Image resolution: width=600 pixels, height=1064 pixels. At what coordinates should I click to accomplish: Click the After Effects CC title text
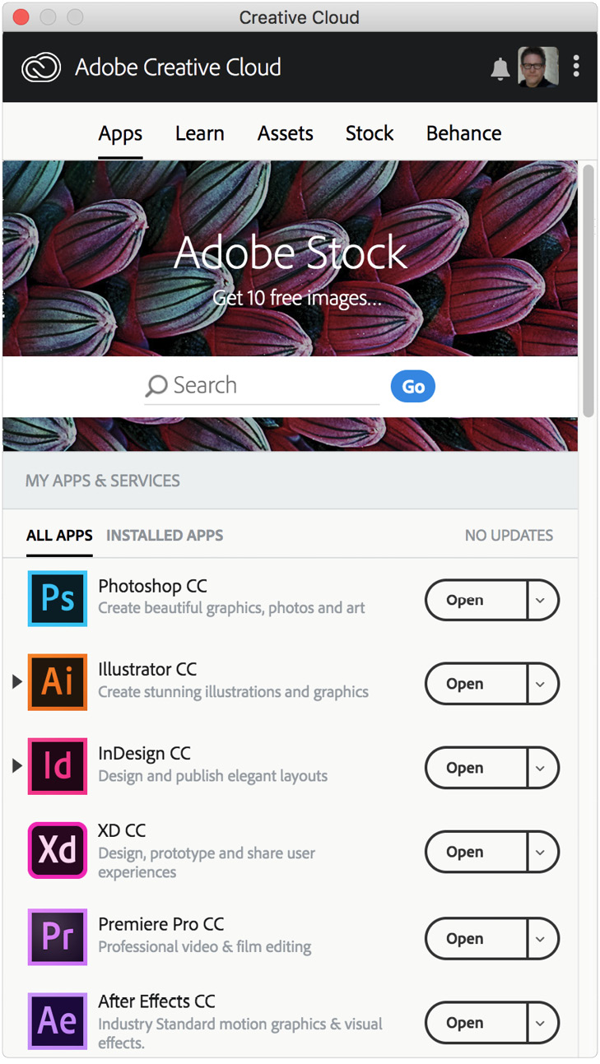[156, 1002]
